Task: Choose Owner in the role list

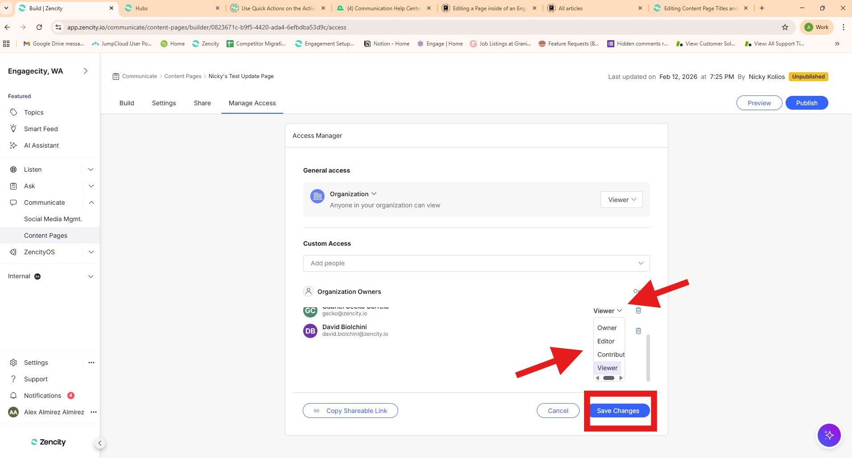Action: point(607,328)
